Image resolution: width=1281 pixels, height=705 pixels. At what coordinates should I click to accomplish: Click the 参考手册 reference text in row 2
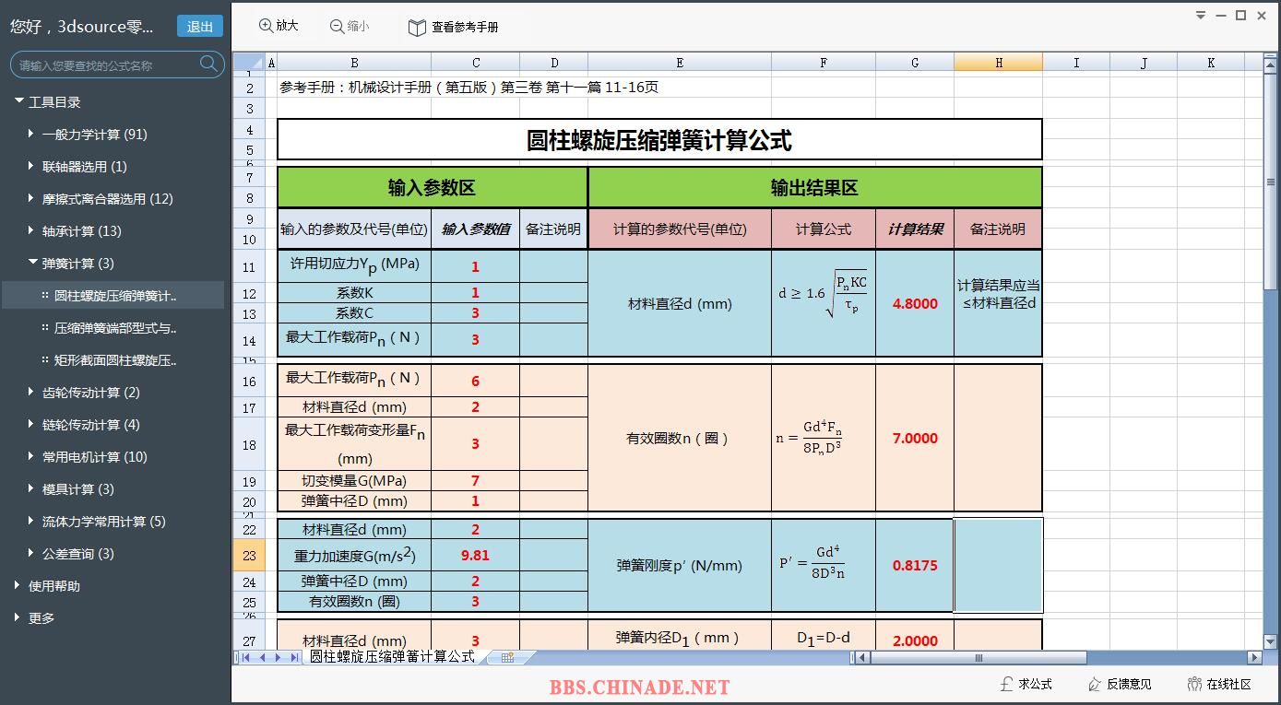point(469,88)
